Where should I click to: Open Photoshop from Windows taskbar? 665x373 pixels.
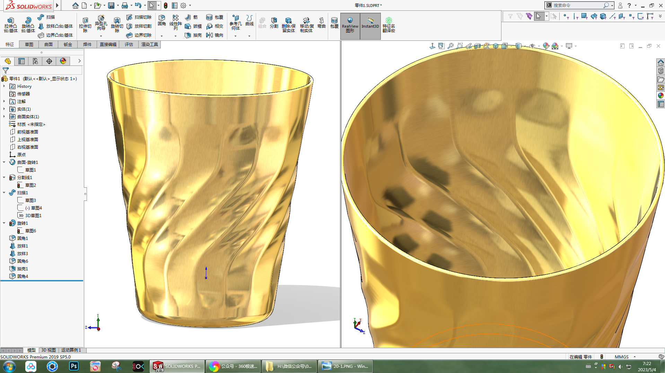point(74,366)
